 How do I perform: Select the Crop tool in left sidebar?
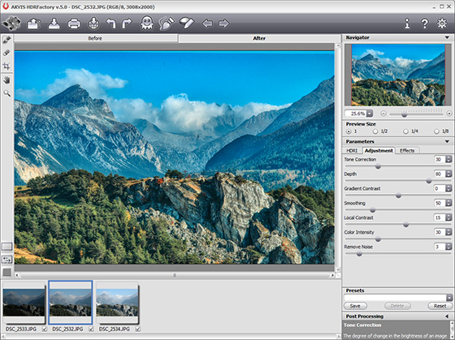tap(6, 67)
